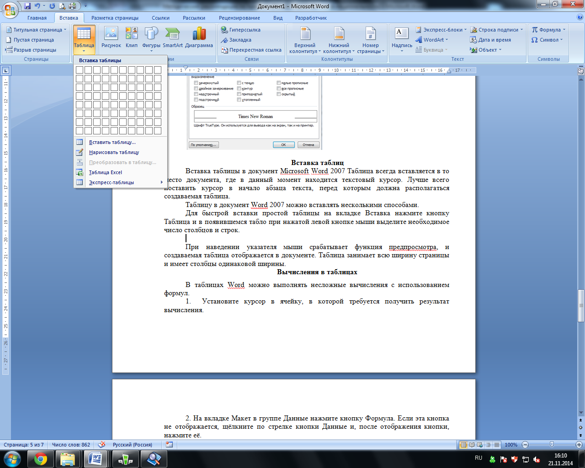Click OK in embedded font dialog image
The image size is (585, 468).
[x=283, y=144]
